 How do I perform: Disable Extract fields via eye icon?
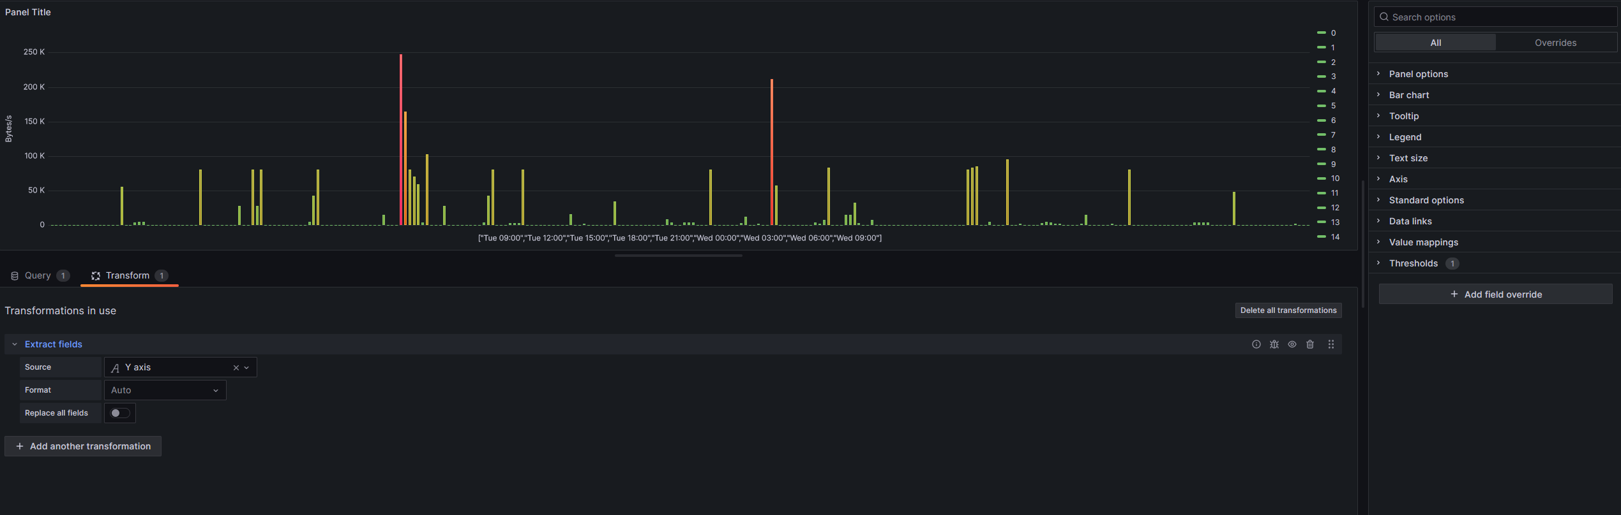[1292, 344]
